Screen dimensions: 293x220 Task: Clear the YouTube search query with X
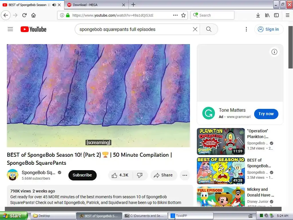[195, 29]
